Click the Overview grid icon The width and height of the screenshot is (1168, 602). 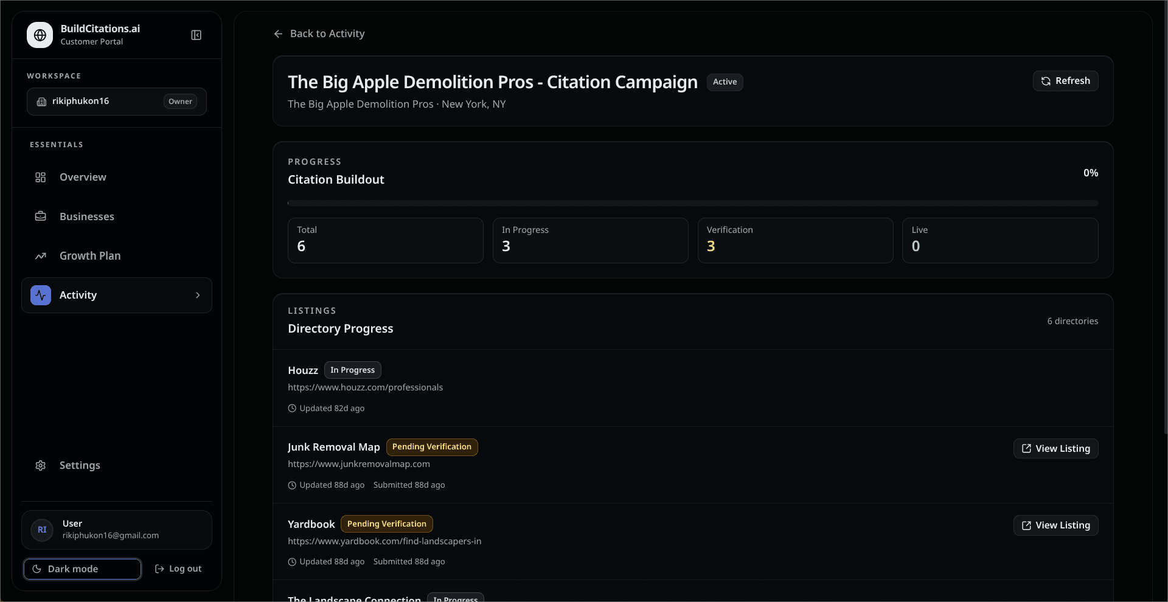click(x=41, y=178)
